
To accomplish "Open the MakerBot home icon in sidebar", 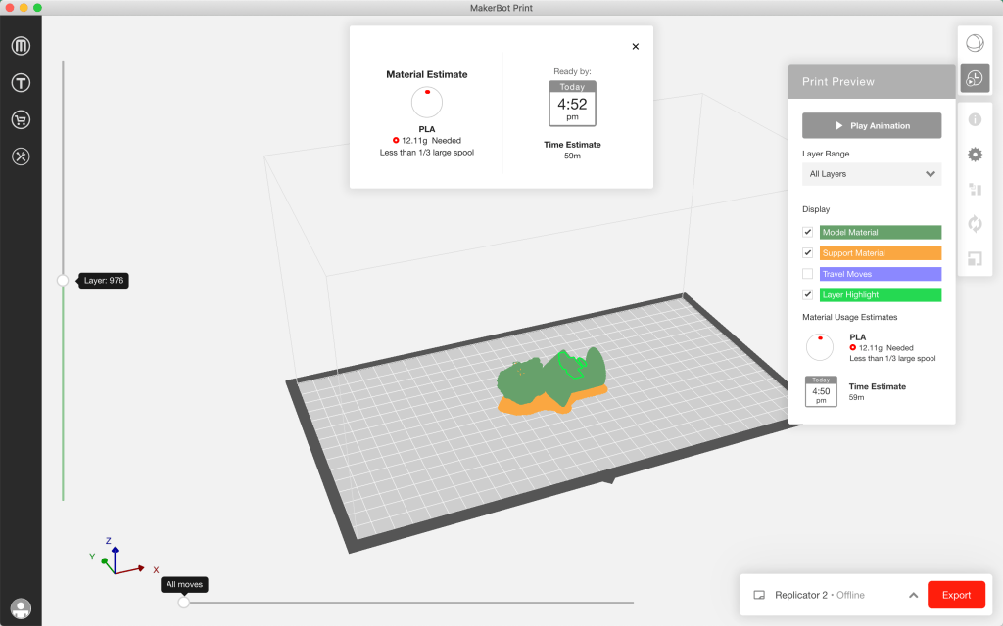I will pyautogui.click(x=21, y=47).
